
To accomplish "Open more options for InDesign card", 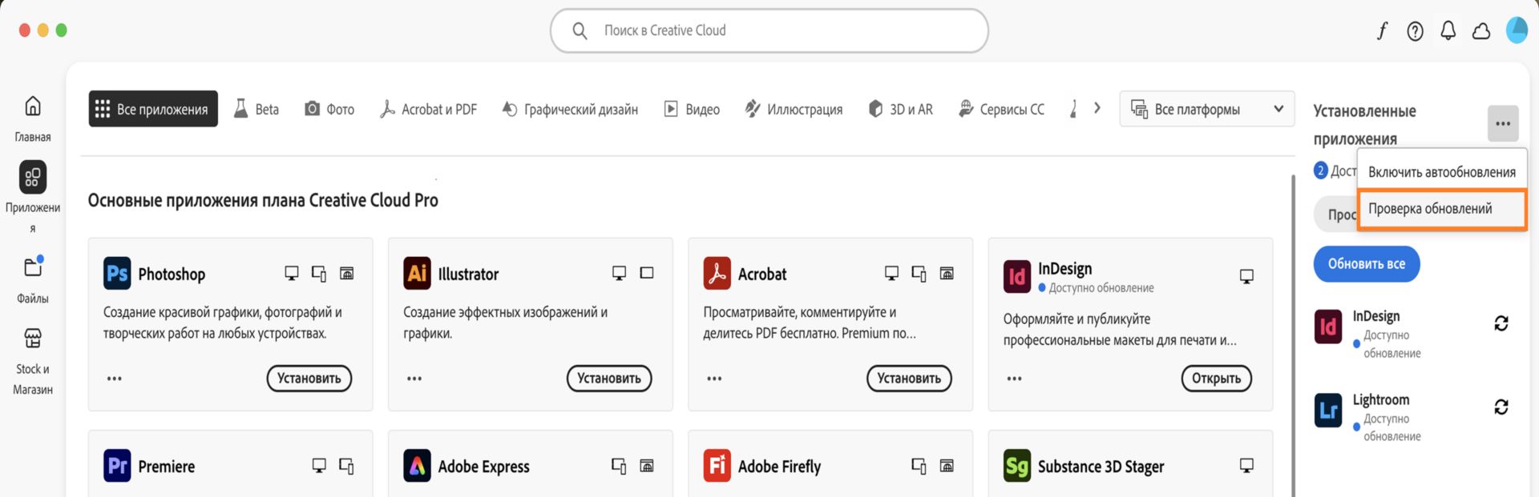I will [x=1014, y=379].
